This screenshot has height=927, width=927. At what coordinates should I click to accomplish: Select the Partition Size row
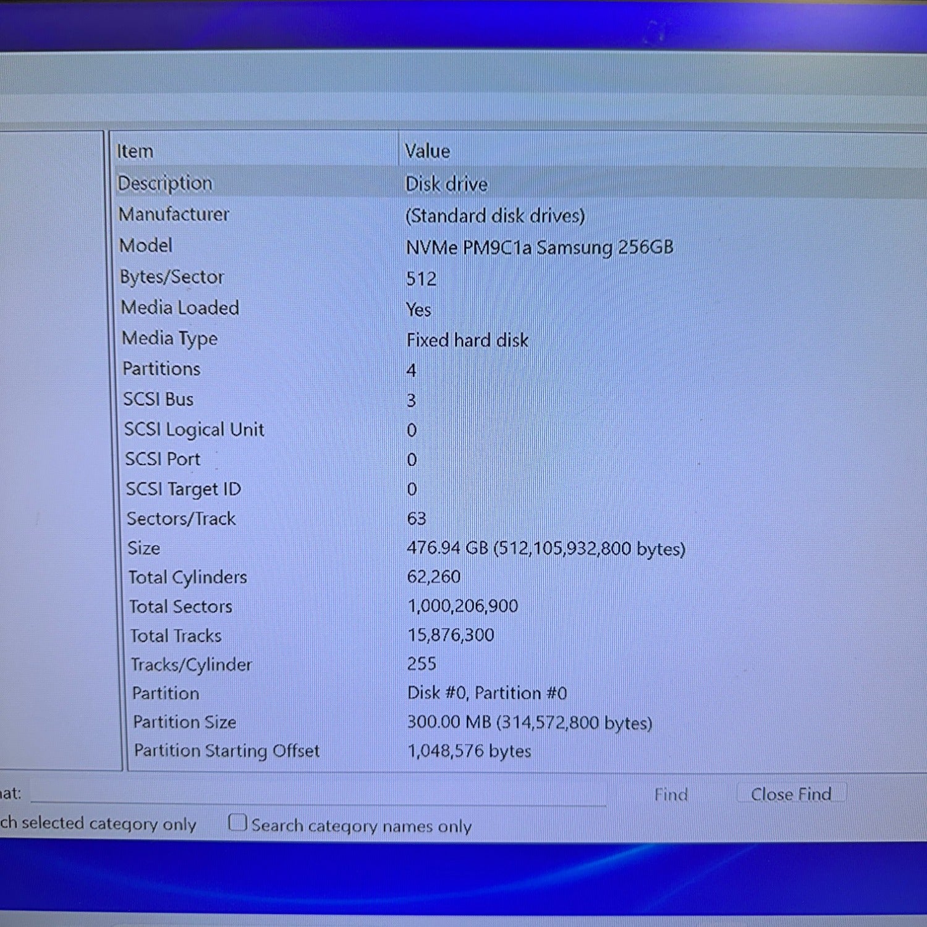point(185,722)
